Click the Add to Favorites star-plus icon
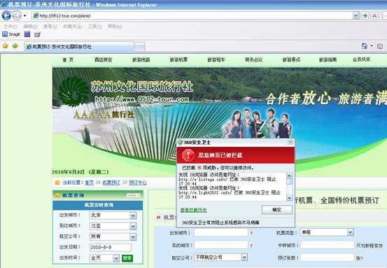Viewport: 387px width, 268px height. tap(15, 46)
